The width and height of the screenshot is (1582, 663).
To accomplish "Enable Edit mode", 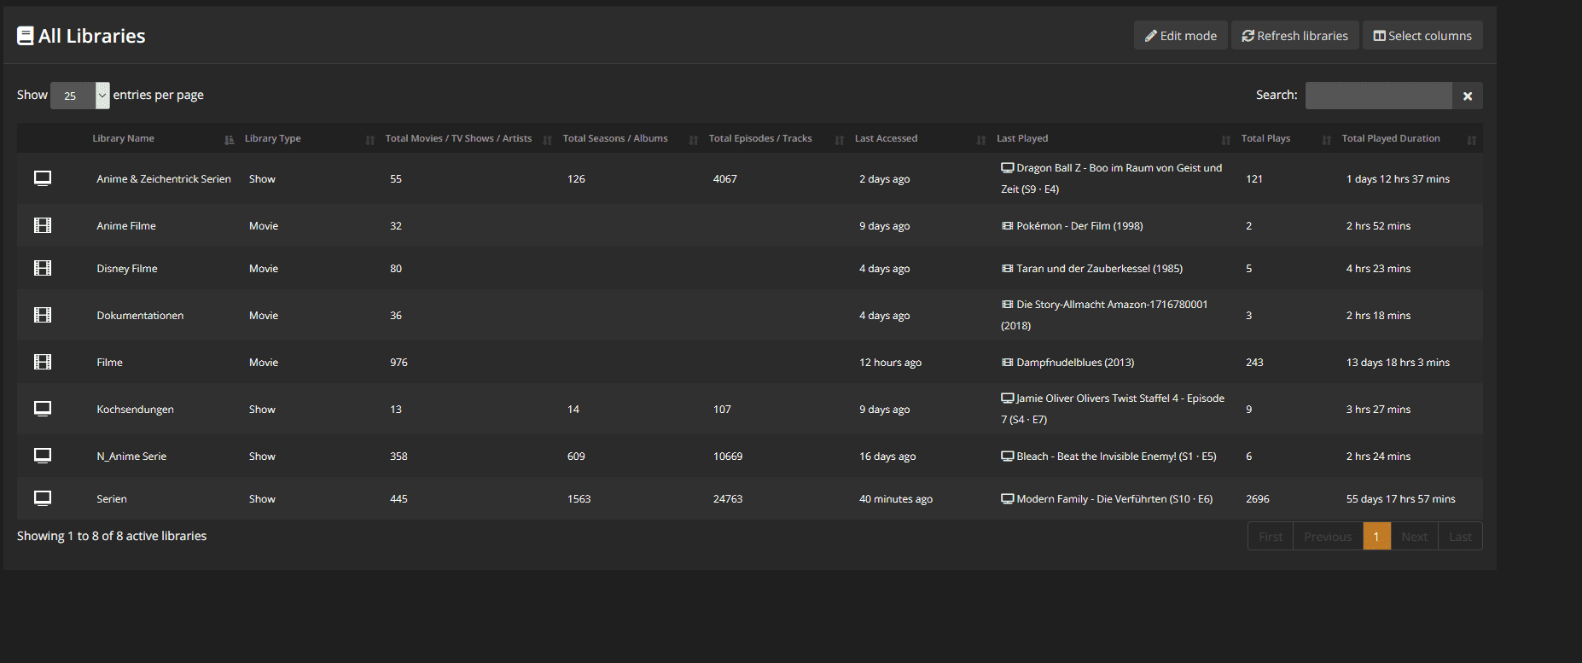I will [1181, 36].
